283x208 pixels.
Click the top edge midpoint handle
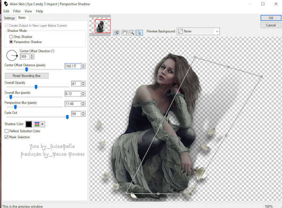[x=228, y=67]
